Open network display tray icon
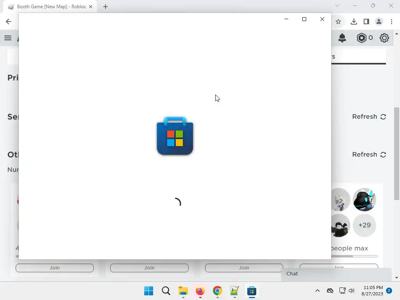 (342, 291)
